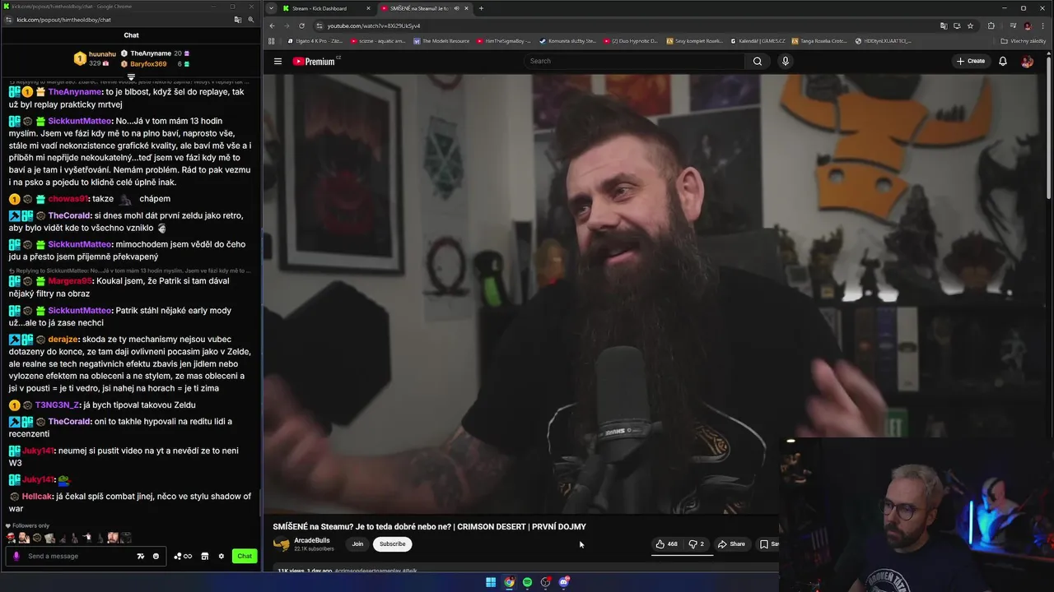Open Spotify from the taskbar

527,582
